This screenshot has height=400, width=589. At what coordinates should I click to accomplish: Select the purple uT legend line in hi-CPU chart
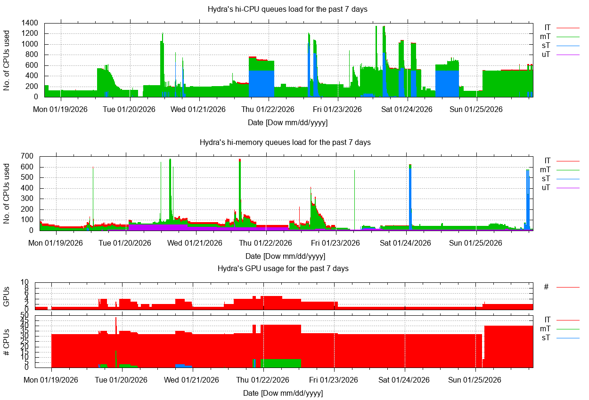[567, 55]
